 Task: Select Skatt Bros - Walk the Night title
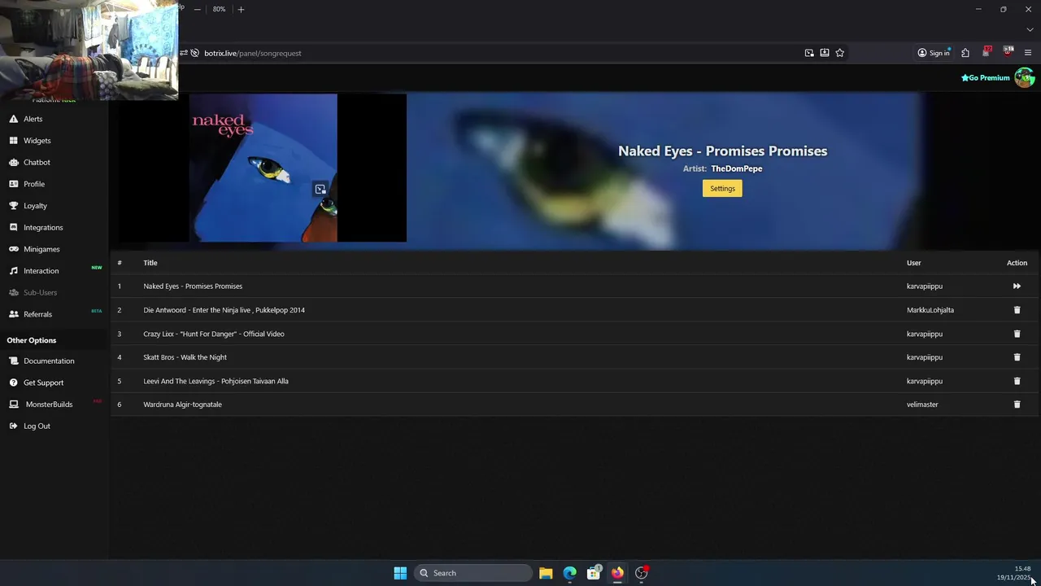pyautogui.click(x=185, y=357)
